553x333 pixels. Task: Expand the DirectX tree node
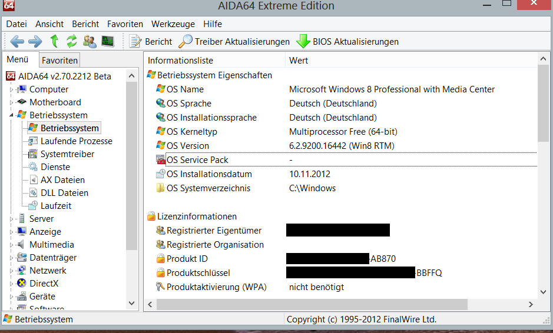(11, 284)
